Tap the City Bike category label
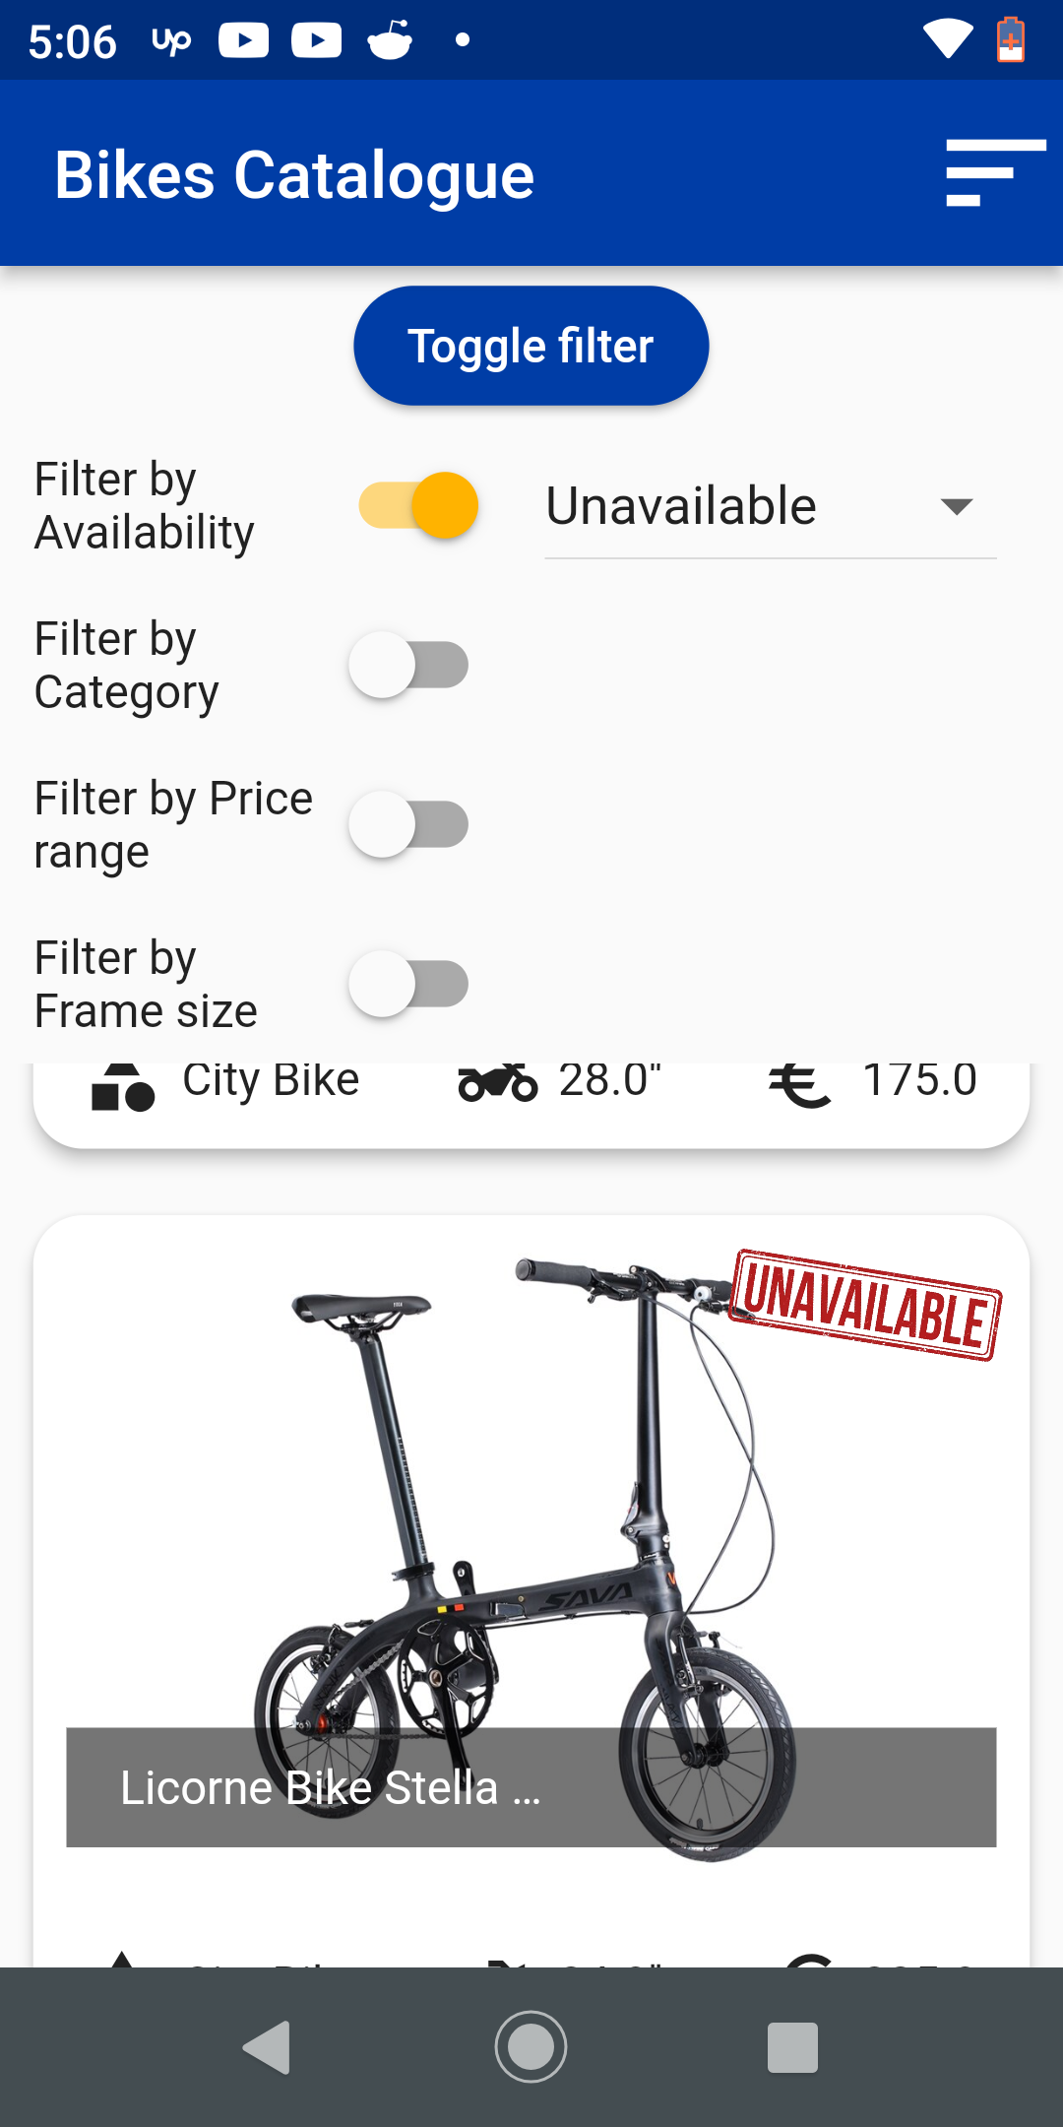The width and height of the screenshot is (1063, 2127). (x=271, y=1081)
